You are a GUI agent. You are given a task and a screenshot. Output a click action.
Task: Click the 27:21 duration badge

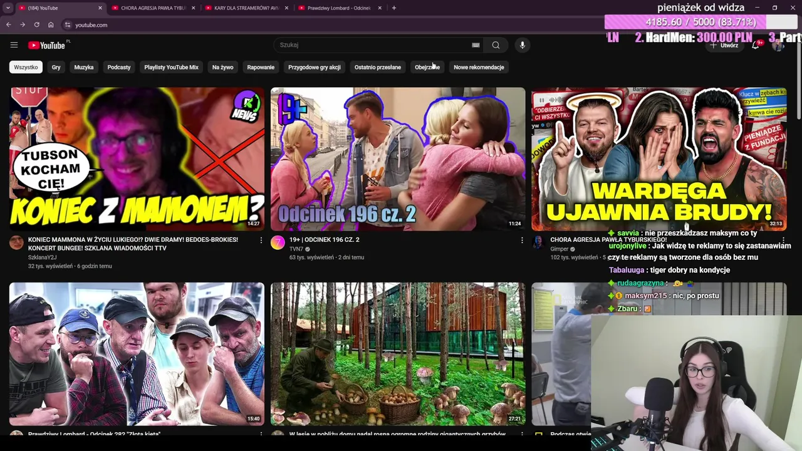514,418
